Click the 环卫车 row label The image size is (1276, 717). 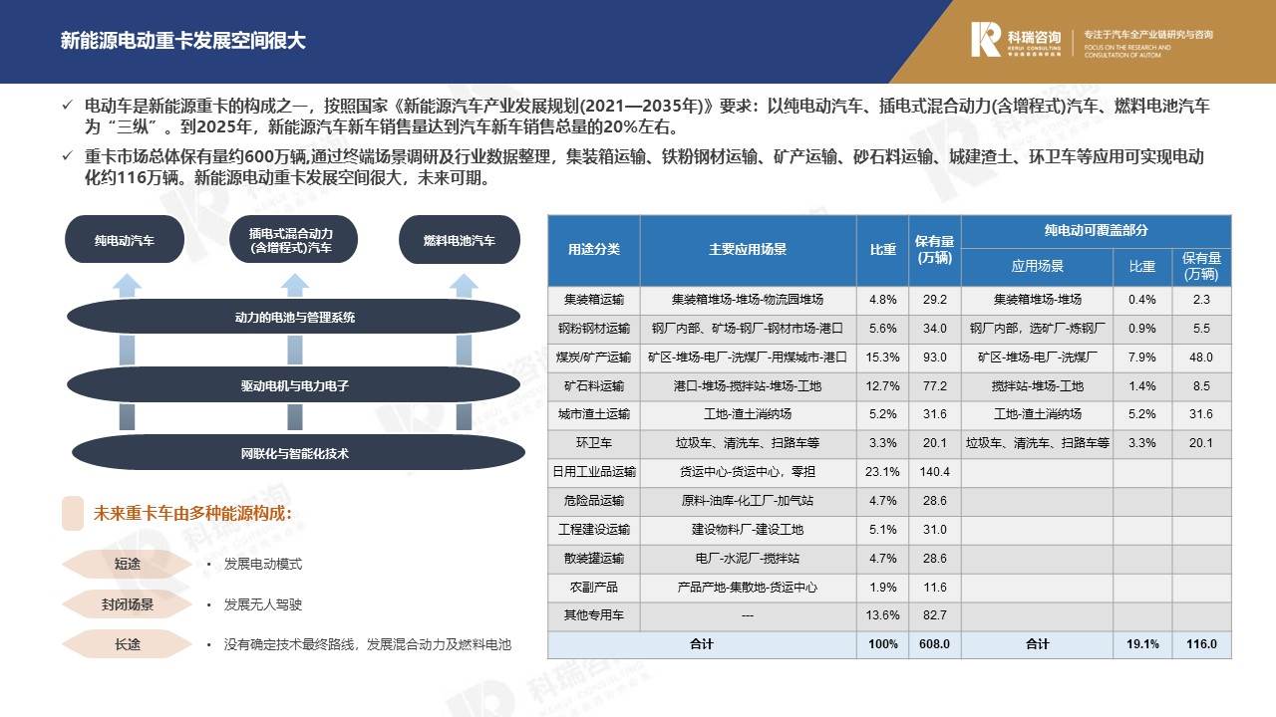594,442
